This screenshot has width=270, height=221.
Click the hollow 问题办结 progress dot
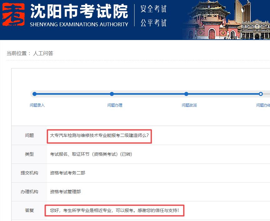point(261,93)
